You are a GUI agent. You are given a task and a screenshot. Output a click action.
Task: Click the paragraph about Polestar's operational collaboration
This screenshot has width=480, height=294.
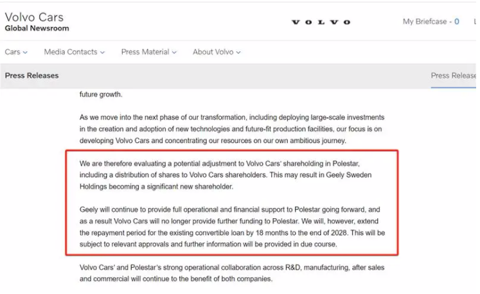231,273
